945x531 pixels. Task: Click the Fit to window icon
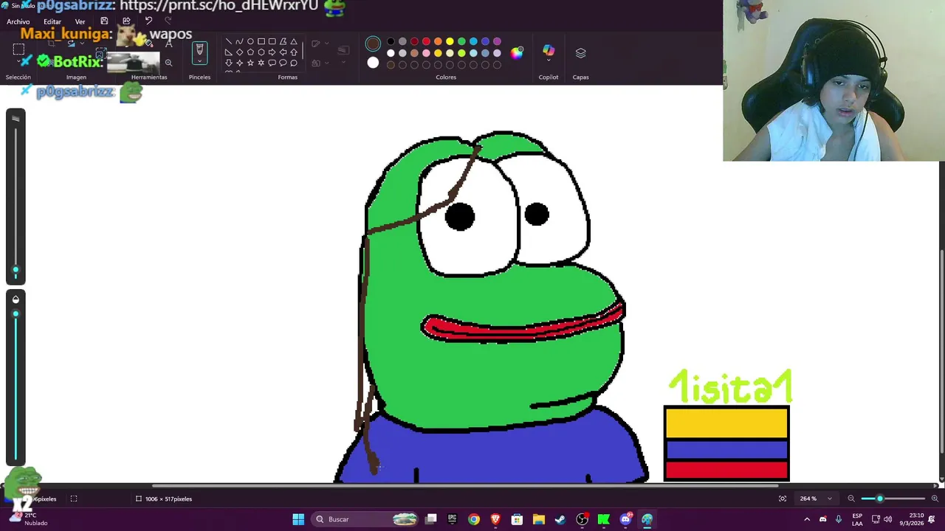(x=783, y=499)
